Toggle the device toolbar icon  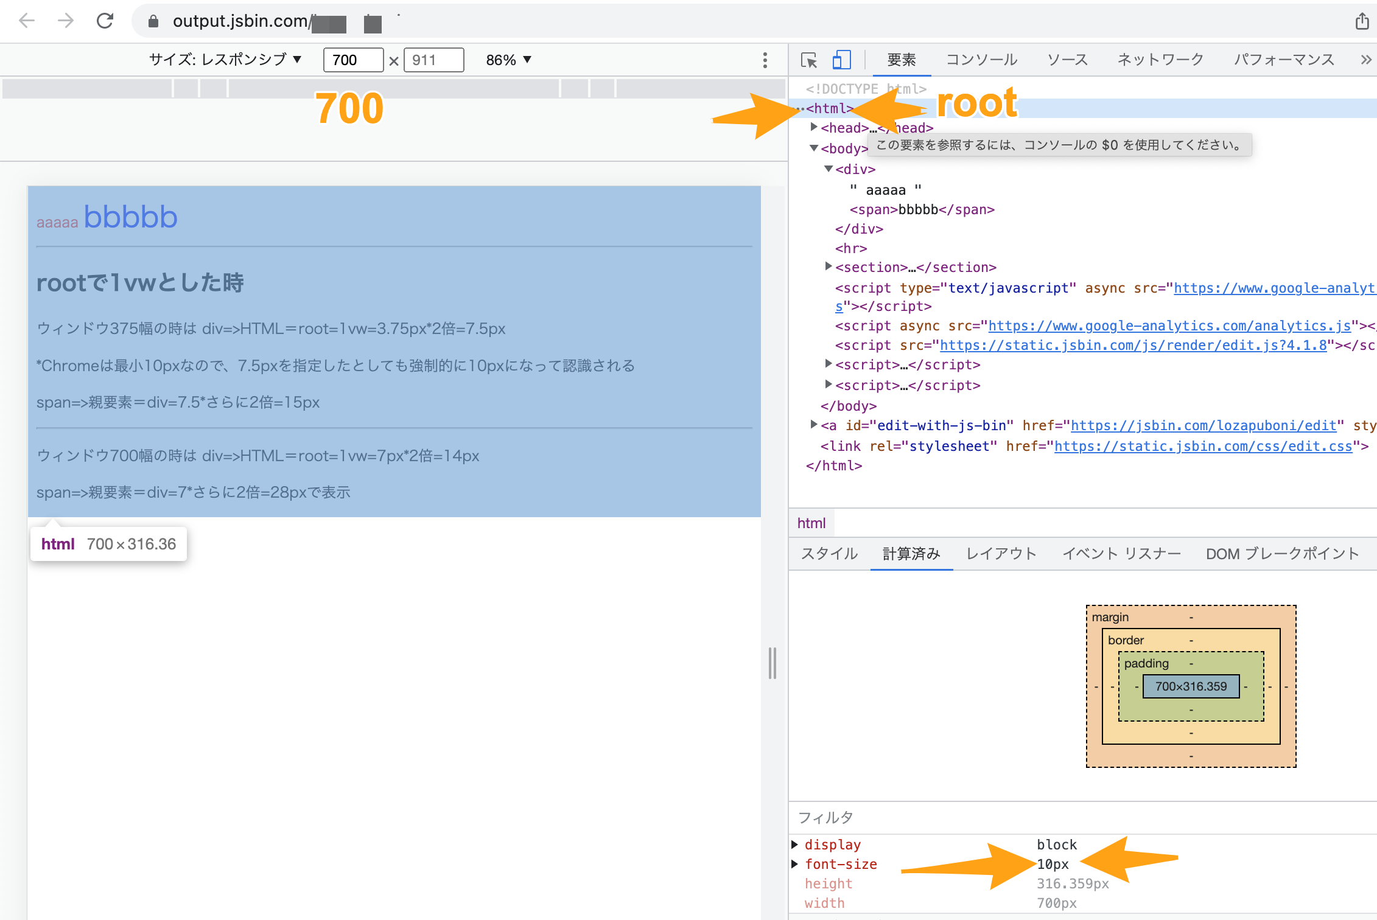tap(841, 60)
